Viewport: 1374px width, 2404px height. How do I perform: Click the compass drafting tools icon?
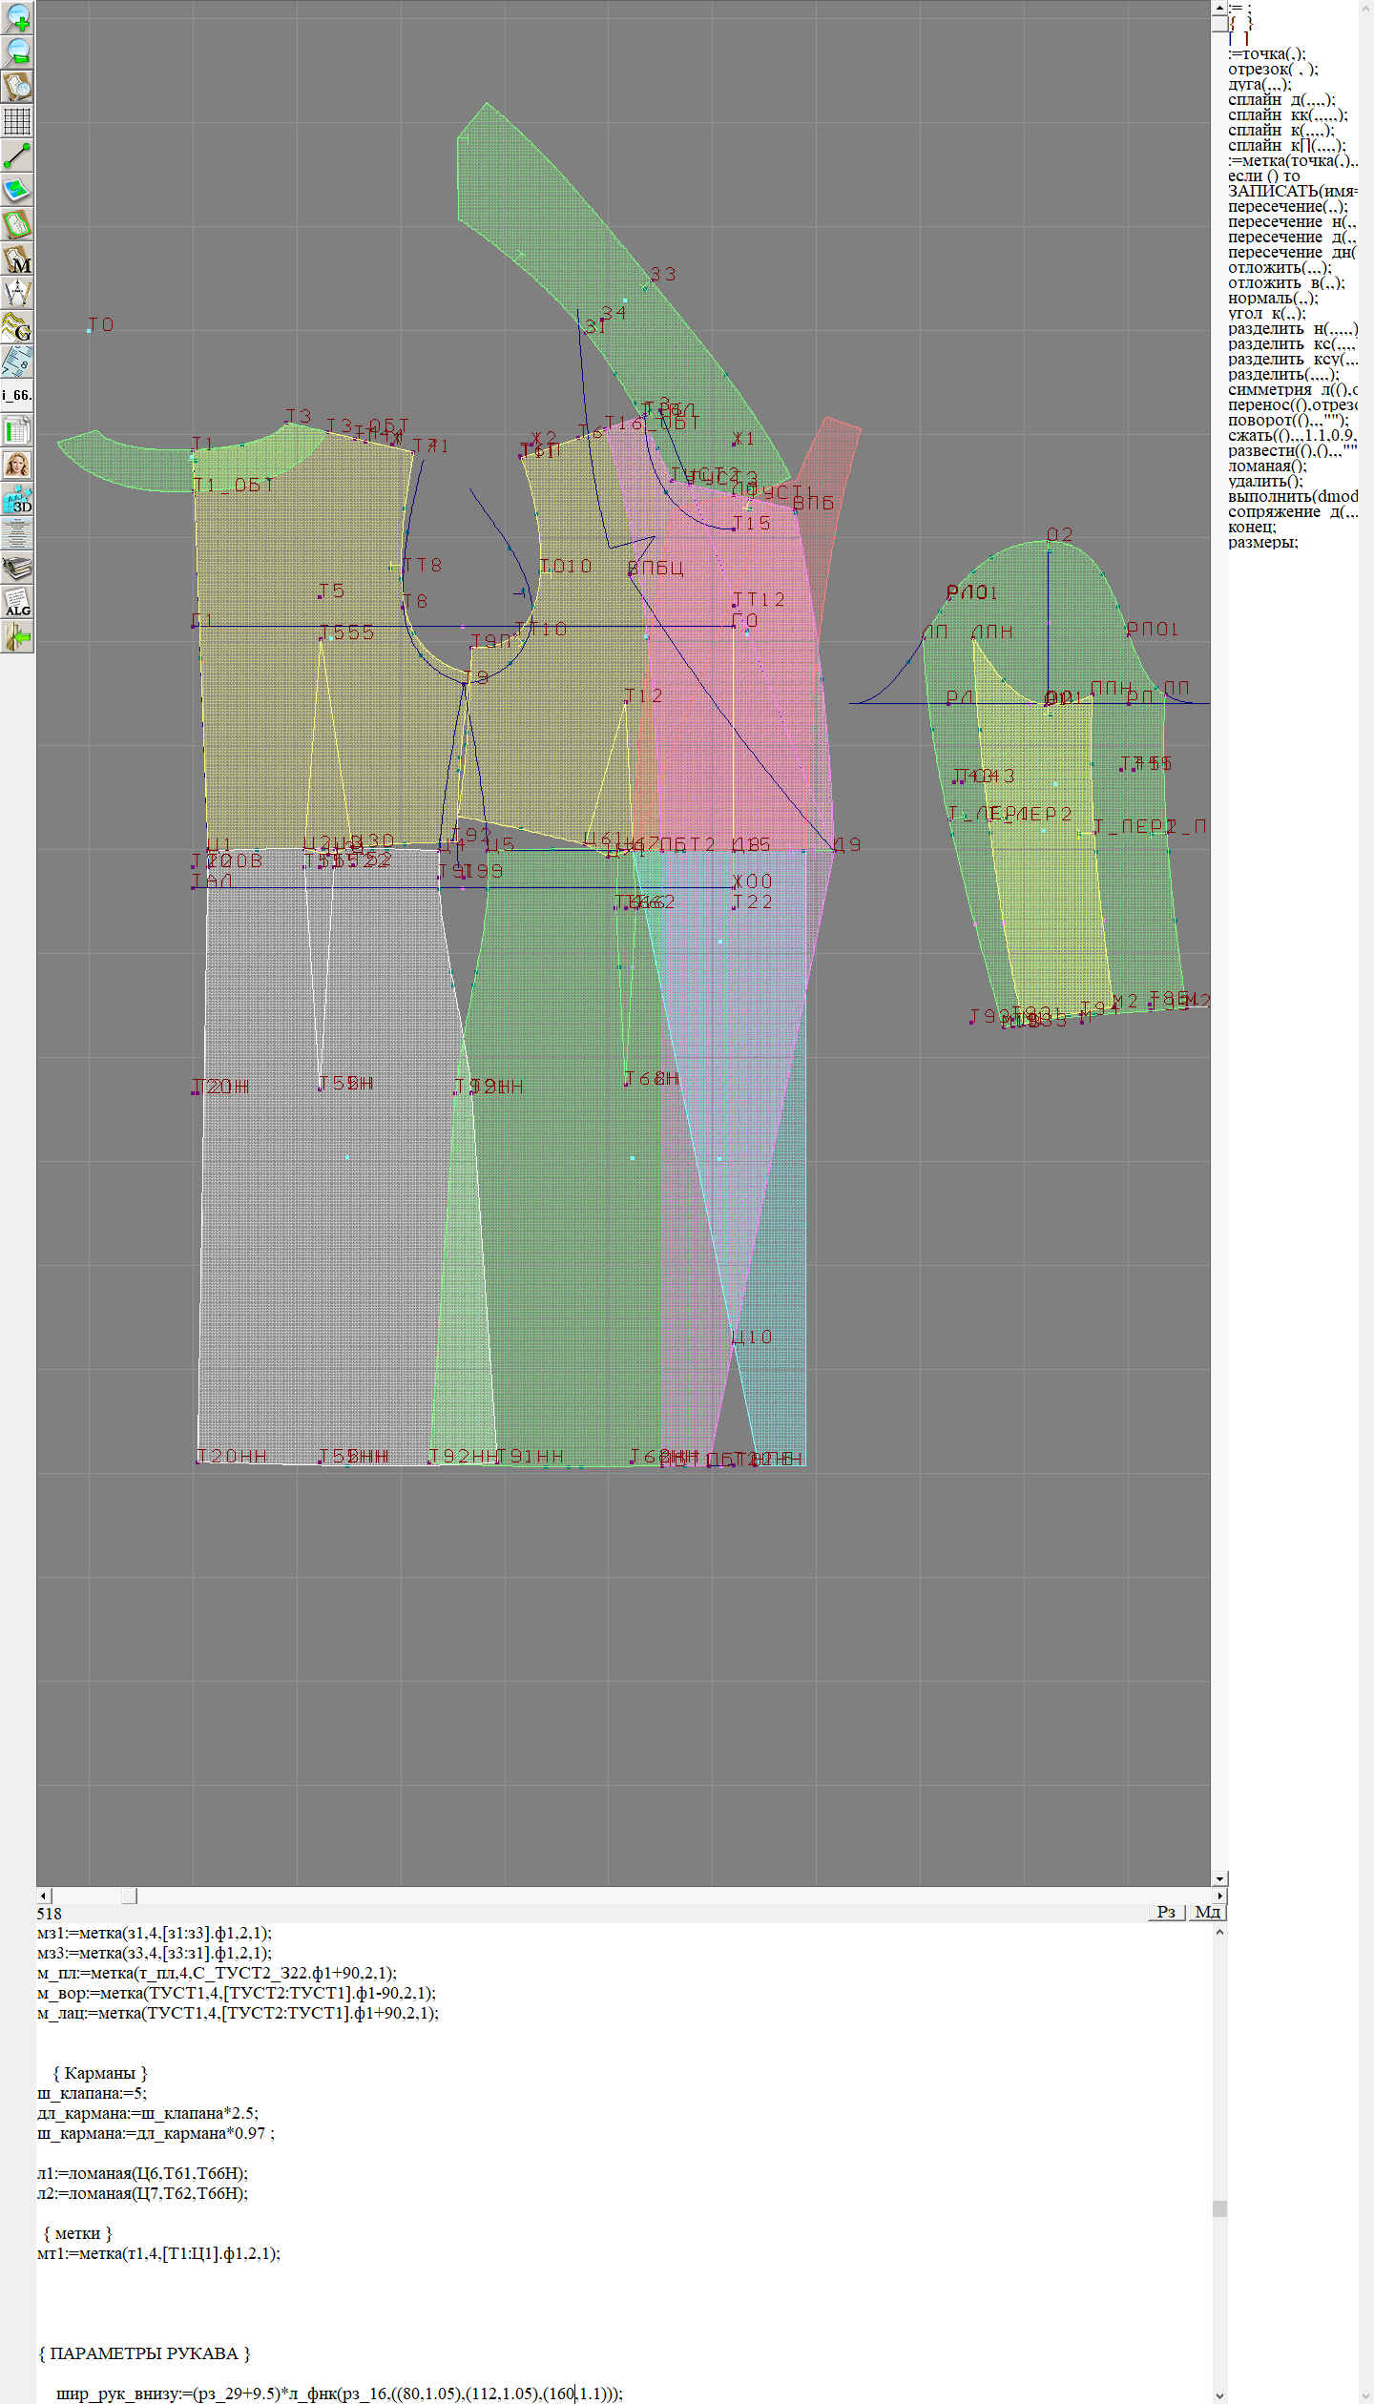coord(17,293)
